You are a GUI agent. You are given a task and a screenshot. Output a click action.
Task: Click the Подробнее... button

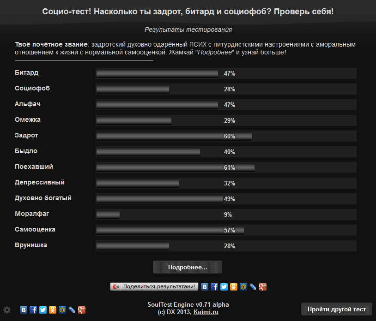(x=188, y=267)
